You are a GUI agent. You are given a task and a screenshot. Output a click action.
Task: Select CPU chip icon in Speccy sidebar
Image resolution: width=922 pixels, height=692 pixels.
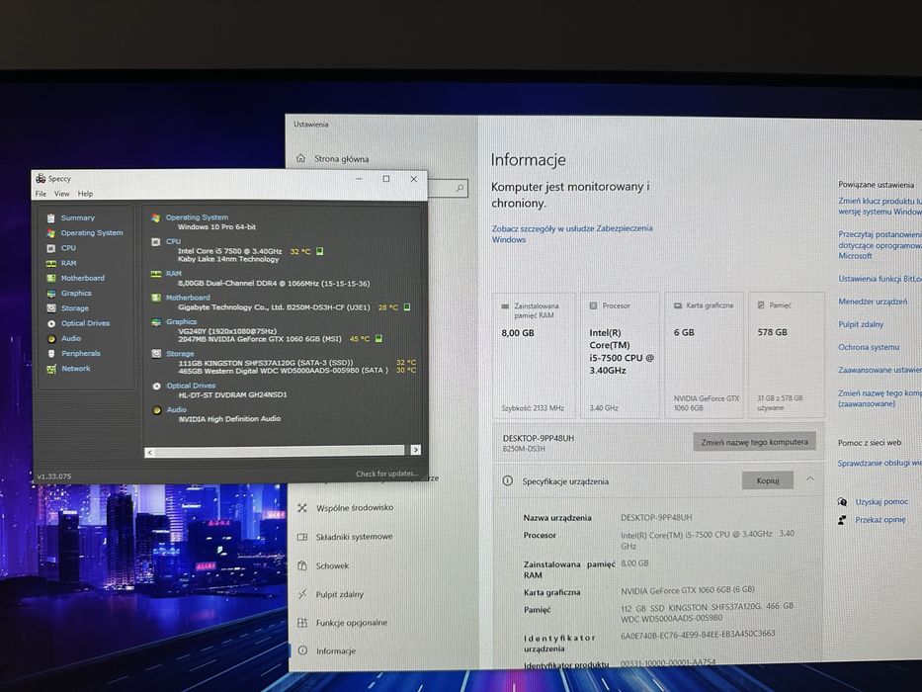(51, 248)
